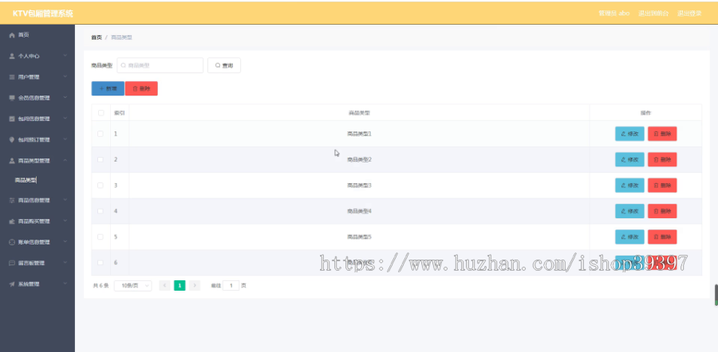Image resolution: width=718 pixels, height=352 pixels.
Task: Click the person icon for 个人中心
Action: point(12,56)
